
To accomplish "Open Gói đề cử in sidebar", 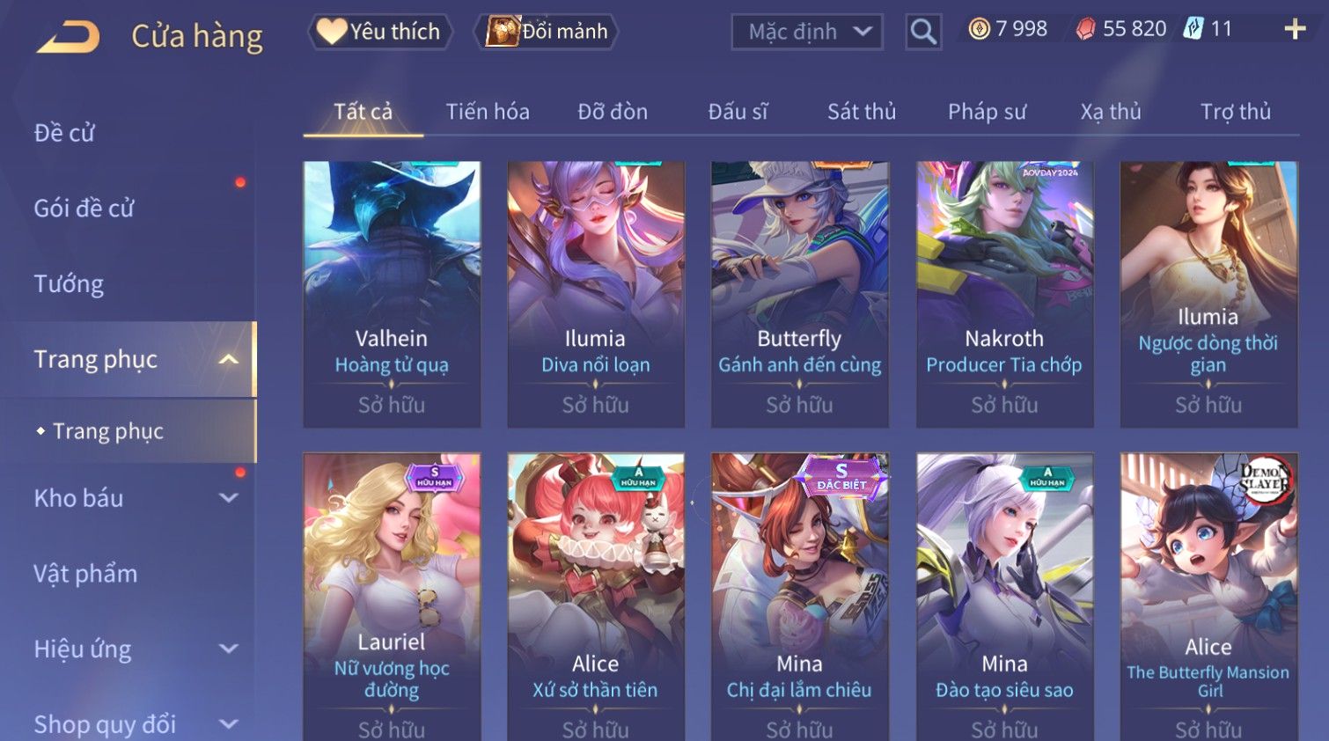I will click(84, 209).
